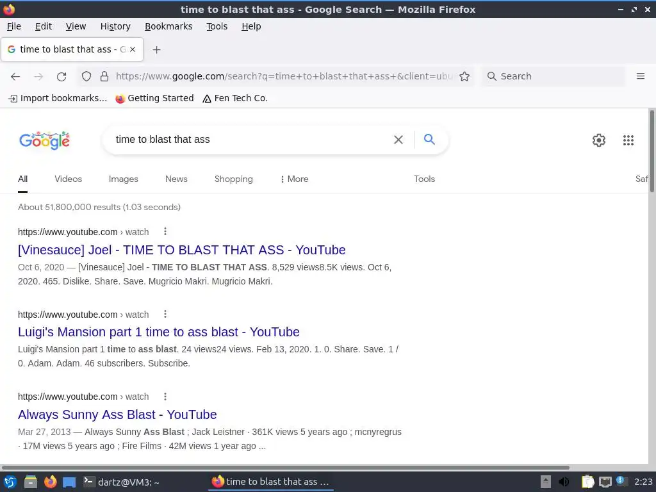Launch Firefox from the taskbar launcher
The image size is (656, 492).
[x=50, y=482]
